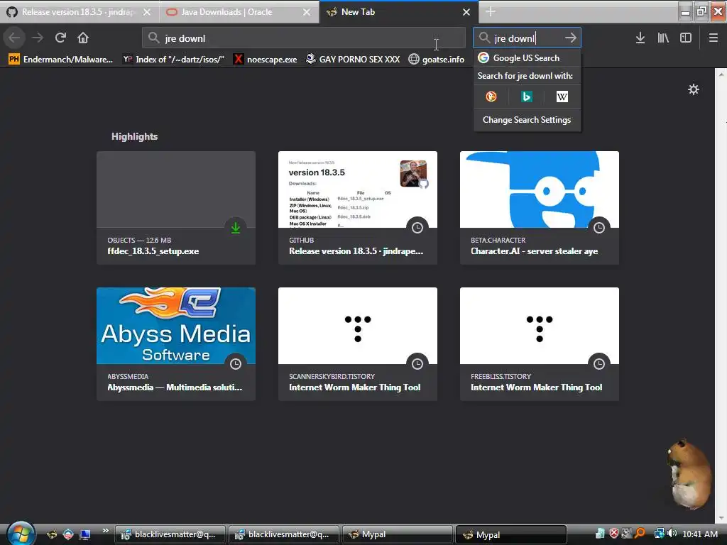Switch to first Mypal taskbar button

(396, 534)
